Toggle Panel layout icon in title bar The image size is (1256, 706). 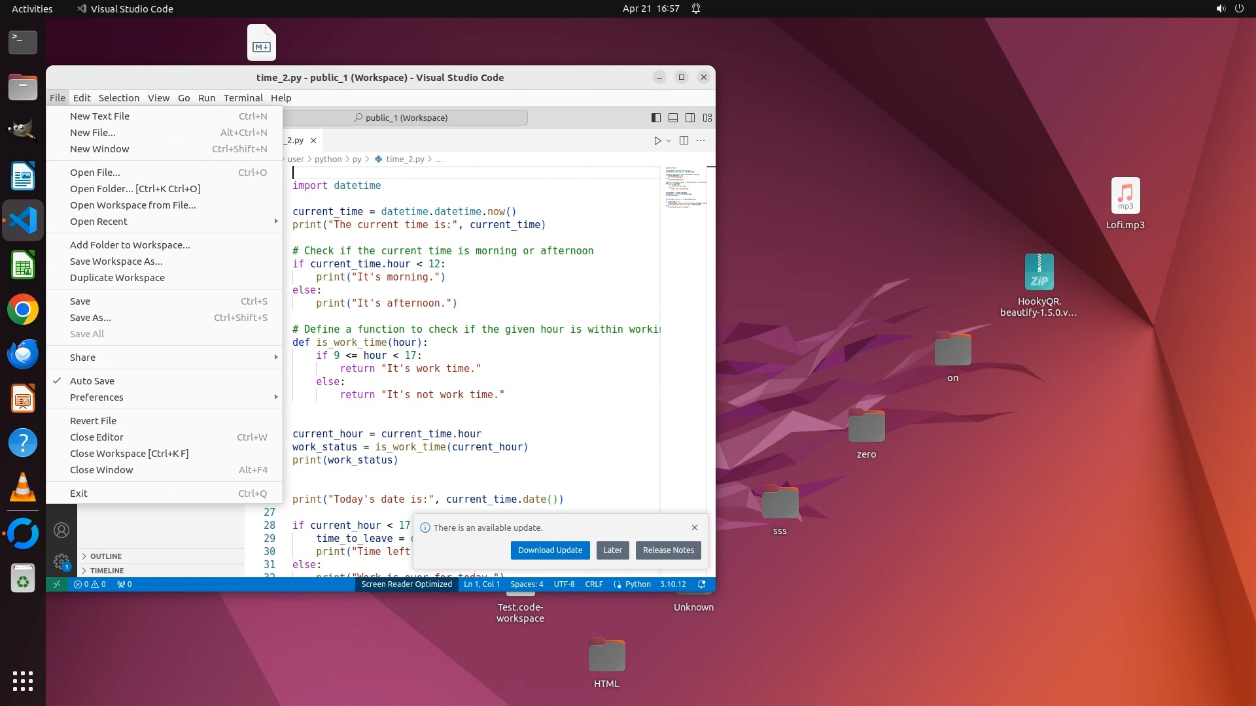coord(672,118)
